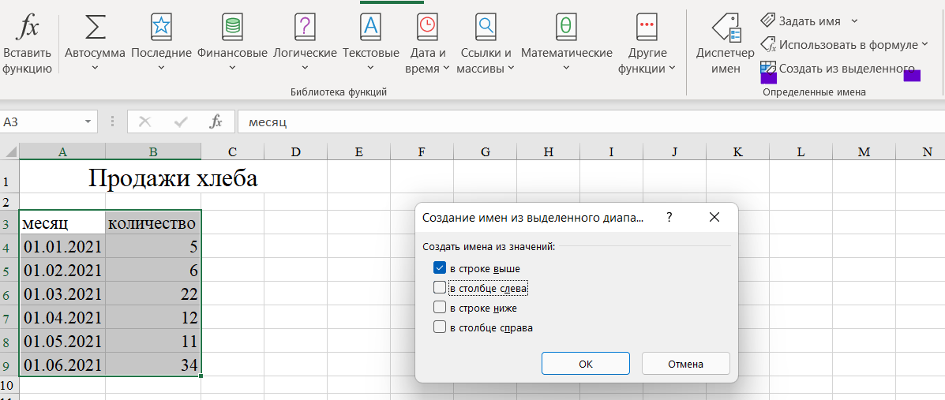Open the Текстовые functions icon

coord(370,28)
